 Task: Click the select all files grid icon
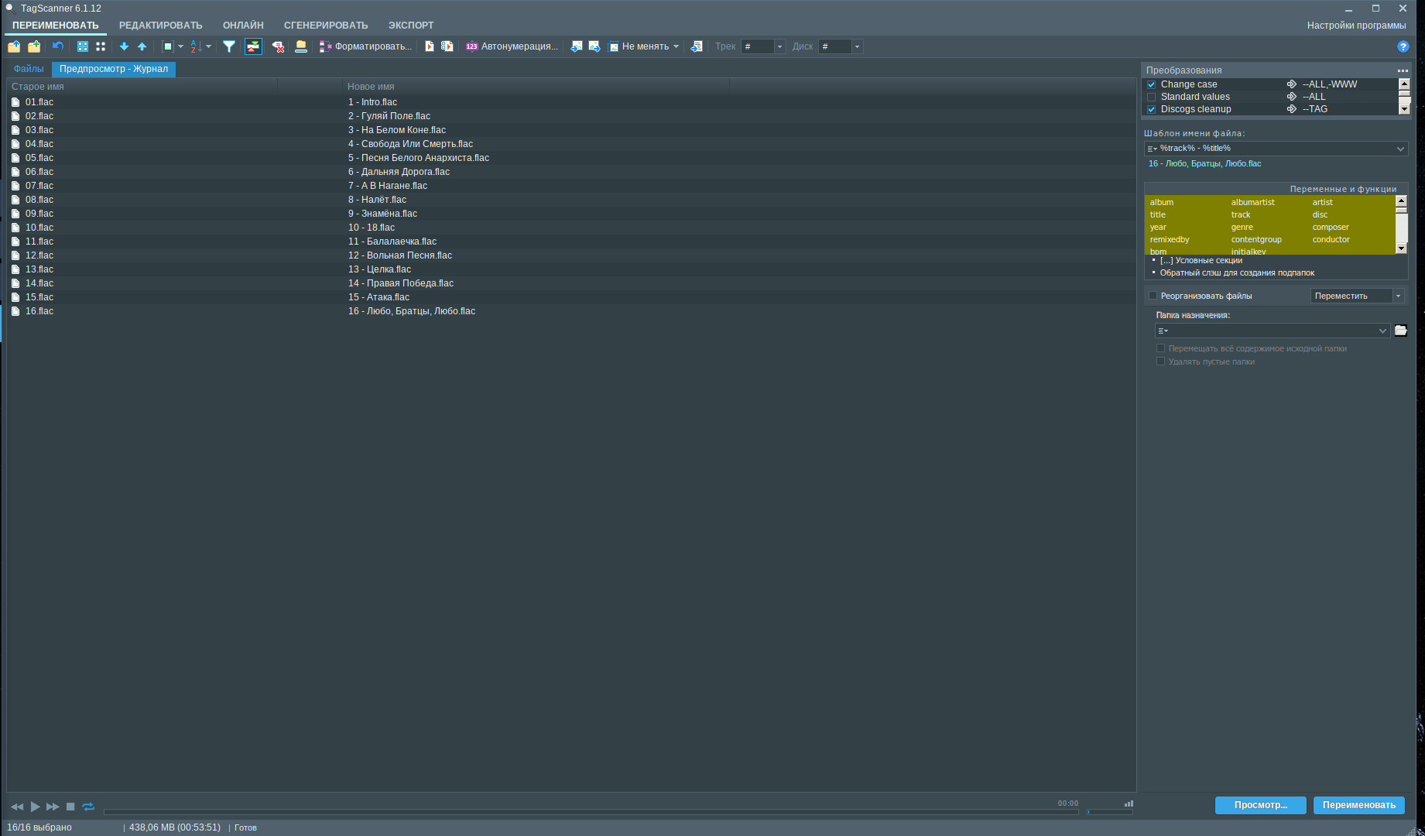(x=83, y=46)
